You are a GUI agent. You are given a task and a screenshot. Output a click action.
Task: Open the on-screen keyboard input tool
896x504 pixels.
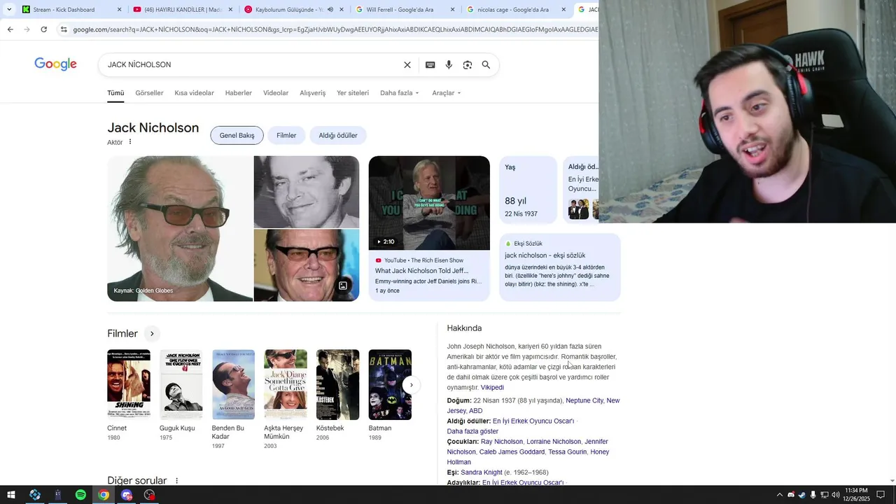pos(430,65)
